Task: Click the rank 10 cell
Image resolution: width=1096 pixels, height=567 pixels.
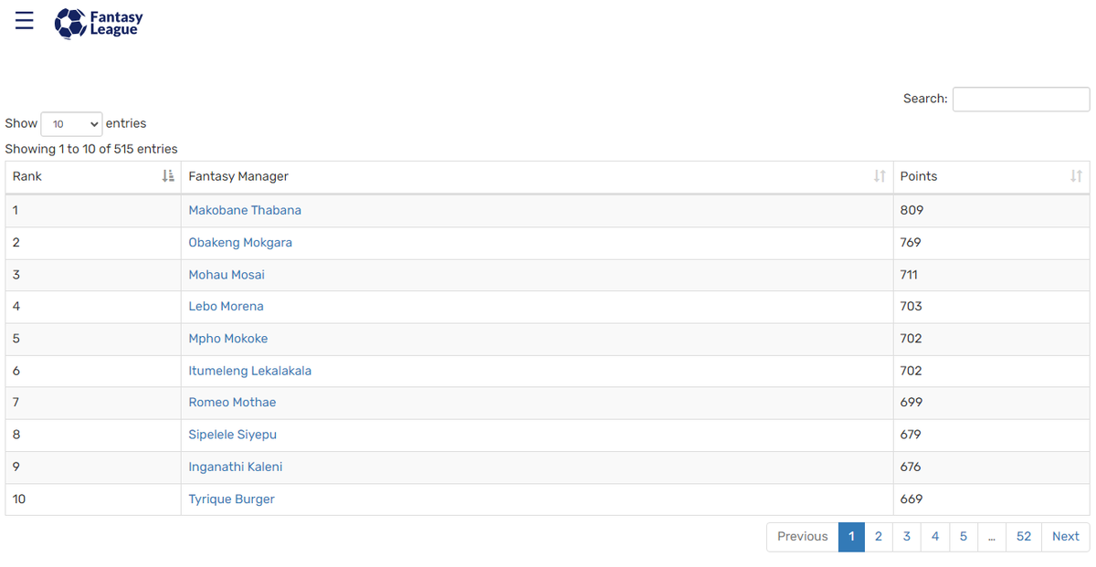Action: (x=93, y=499)
